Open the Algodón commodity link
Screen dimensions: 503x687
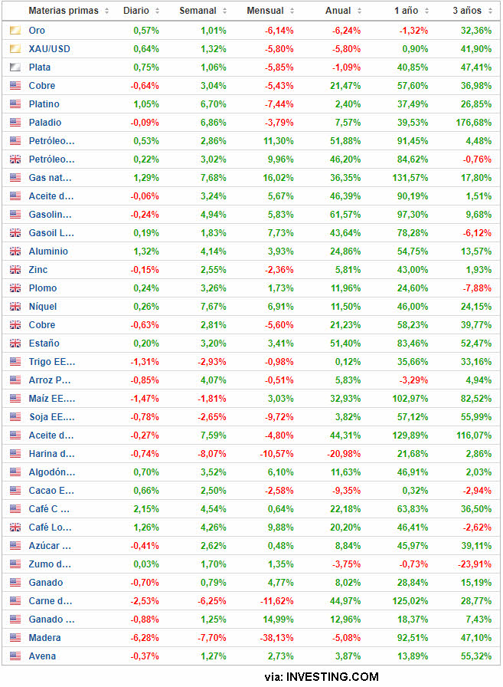(x=51, y=472)
